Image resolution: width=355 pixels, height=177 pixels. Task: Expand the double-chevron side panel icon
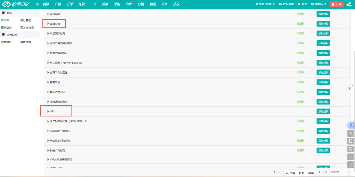click(x=351, y=133)
